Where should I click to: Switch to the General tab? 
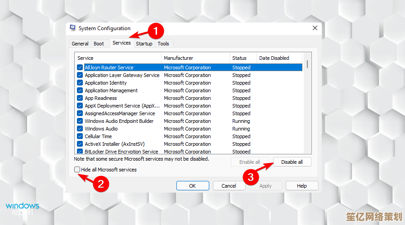coord(80,44)
